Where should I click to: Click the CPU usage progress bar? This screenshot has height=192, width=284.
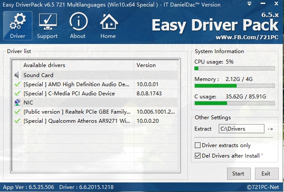pyautogui.click(x=234, y=68)
